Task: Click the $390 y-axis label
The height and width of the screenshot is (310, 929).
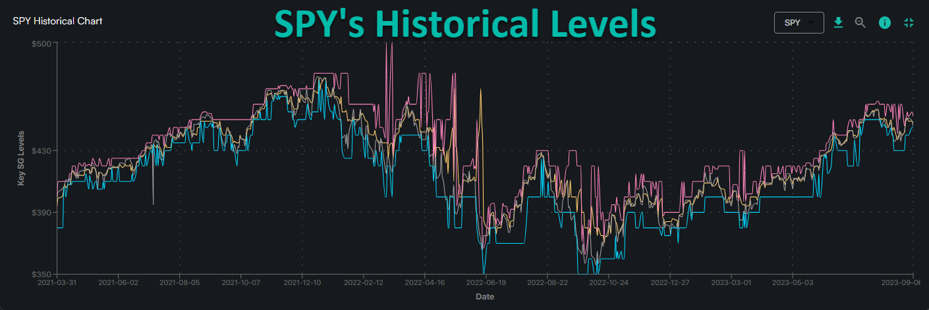Action: pos(41,213)
